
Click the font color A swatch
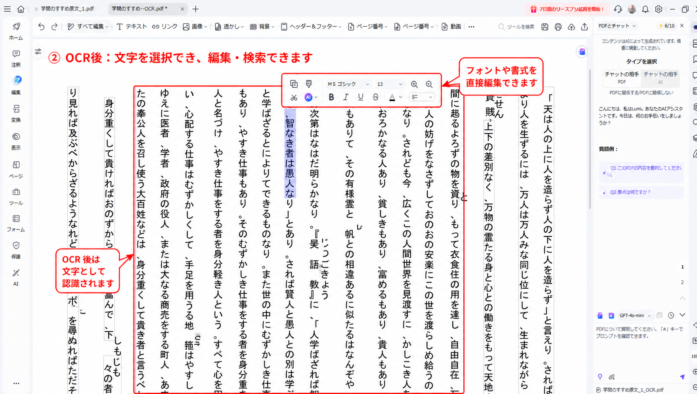coord(392,97)
